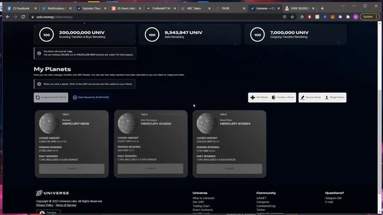Screen dimensions: 383x215
Task: Click the 200,000,000 UNIV incoming limit circle
Action: (47, 35)
